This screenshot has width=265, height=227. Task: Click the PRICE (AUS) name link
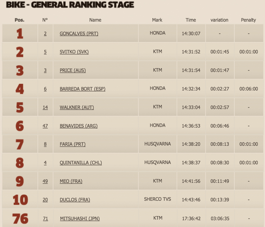point(73,70)
